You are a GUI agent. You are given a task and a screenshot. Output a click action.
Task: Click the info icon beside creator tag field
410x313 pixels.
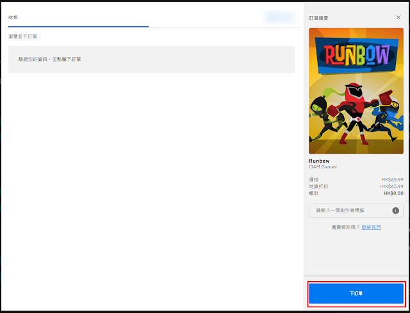click(x=395, y=211)
